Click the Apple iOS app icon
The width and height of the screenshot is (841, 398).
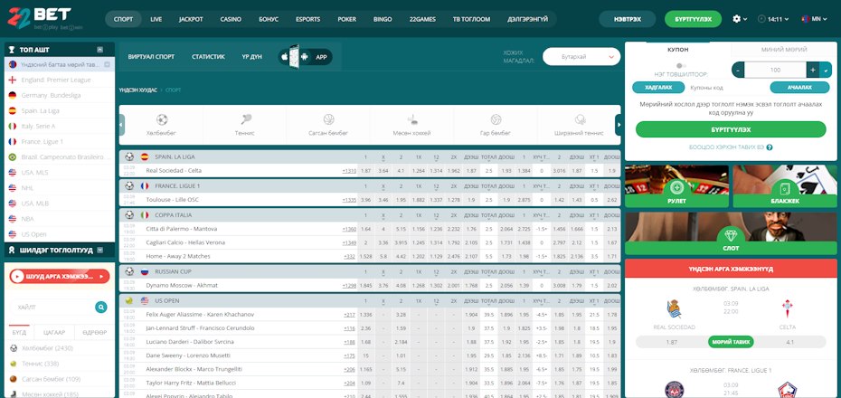(284, 57)
